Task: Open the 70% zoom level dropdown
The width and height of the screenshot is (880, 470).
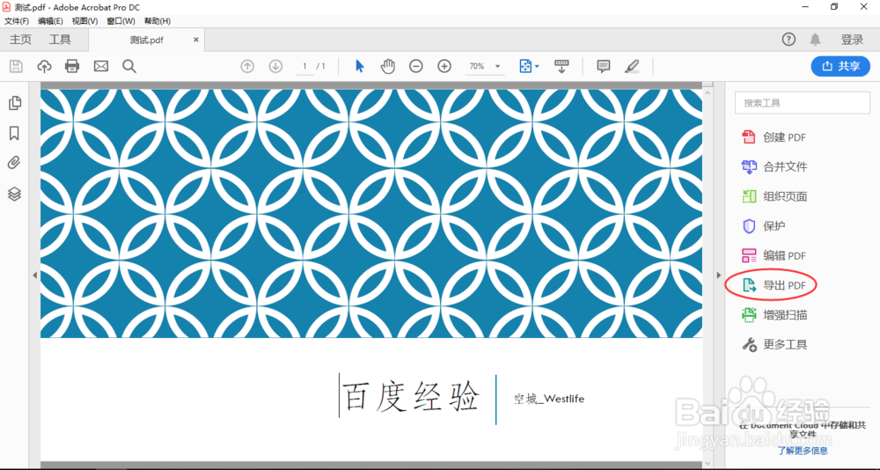Action: tap(484, 66)
